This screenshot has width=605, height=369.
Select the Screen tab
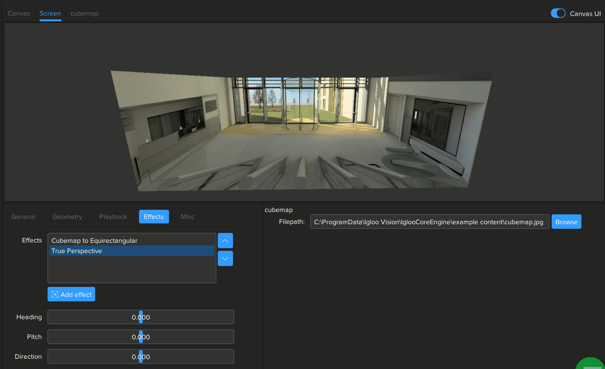coord(50,13)
